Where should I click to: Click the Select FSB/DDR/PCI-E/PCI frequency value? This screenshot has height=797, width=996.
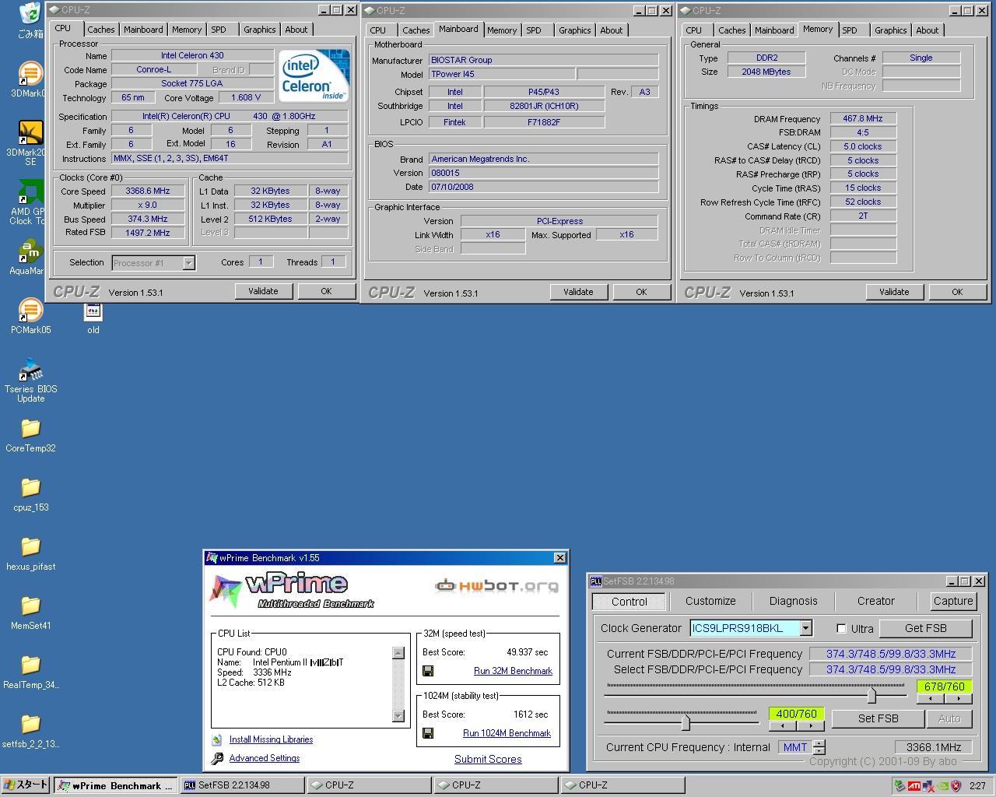[x=890, y=669]
